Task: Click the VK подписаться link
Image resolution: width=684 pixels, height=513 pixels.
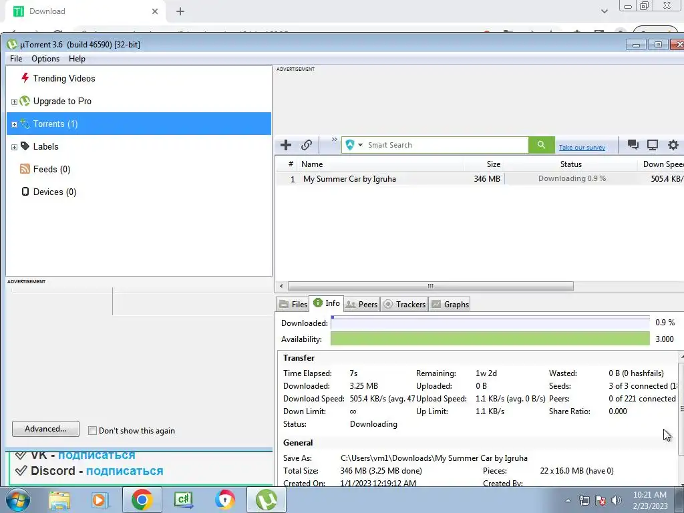Action: click(96, 454)
